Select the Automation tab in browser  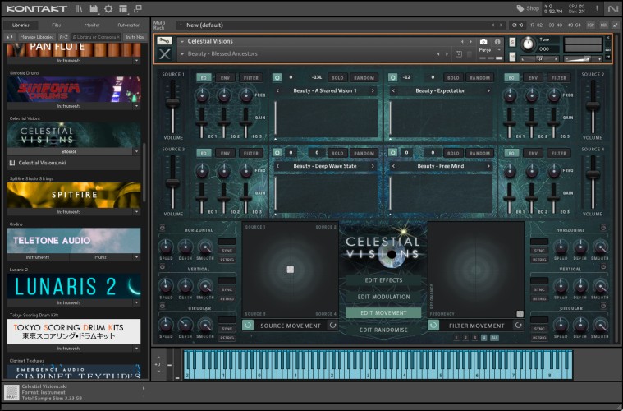tap(129, 25)
